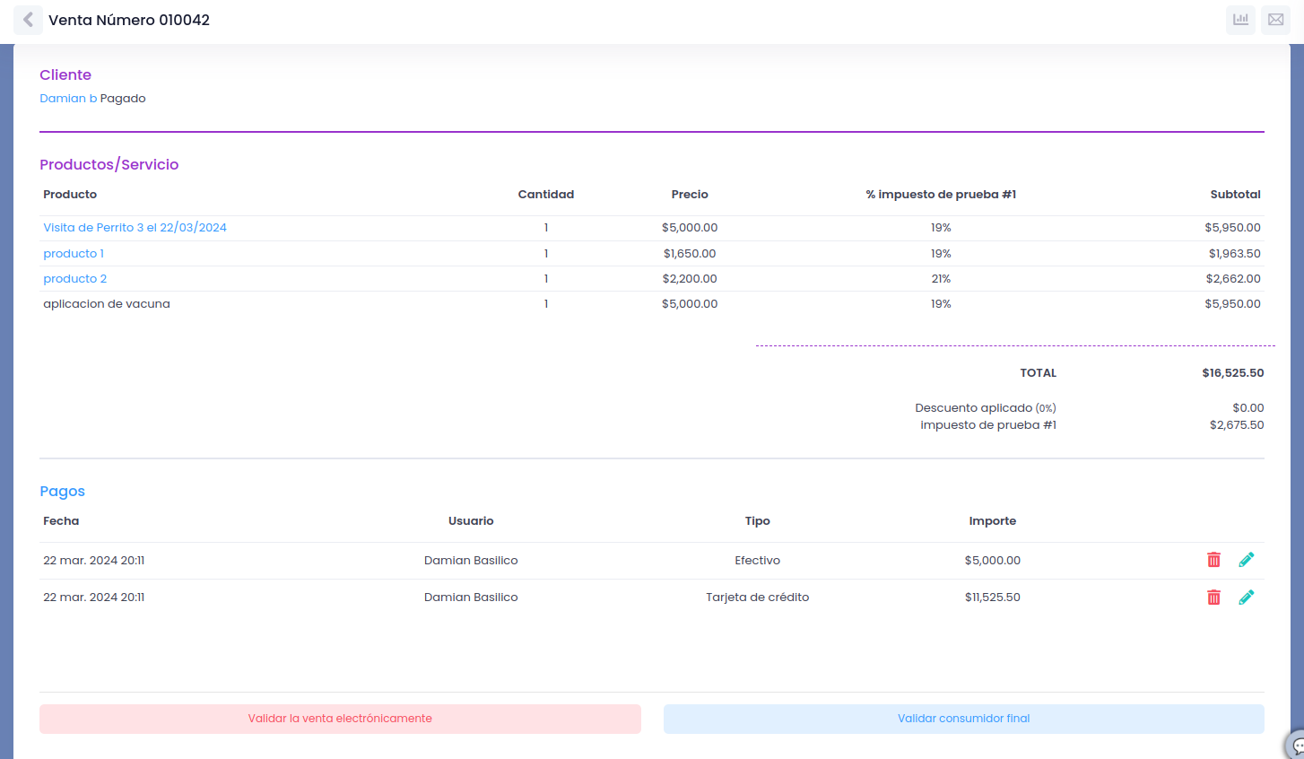This screenshot has width=1304, height=759.
Task: Click the Venta Número 010042 title
Action: click(129, 20)
